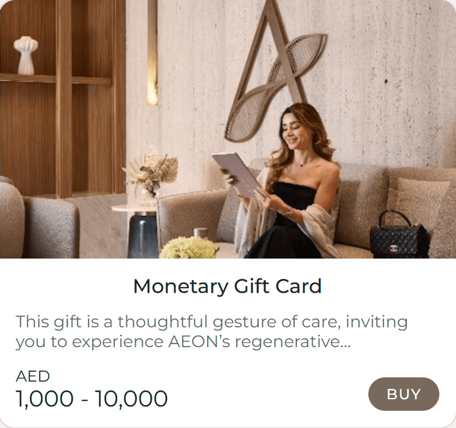Click the BUY button
456x428 pixels.
[x=404, y=394]
